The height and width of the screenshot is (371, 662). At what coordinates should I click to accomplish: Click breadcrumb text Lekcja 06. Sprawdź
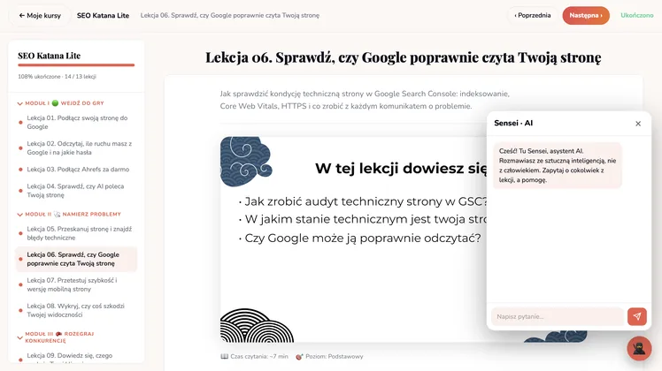click(x=230, y=16)
